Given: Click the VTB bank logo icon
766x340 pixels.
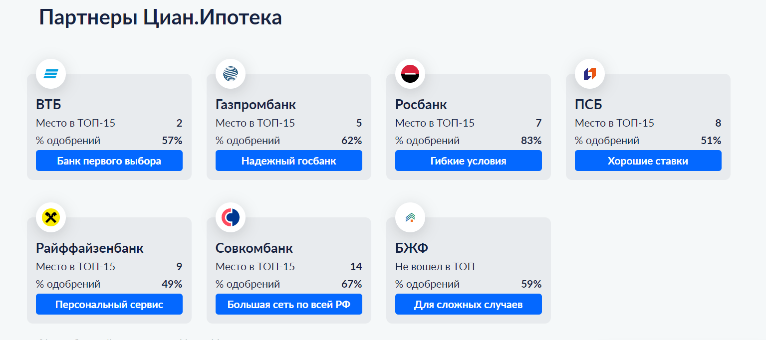Looking at the screenshot, I should coord(50,73).
